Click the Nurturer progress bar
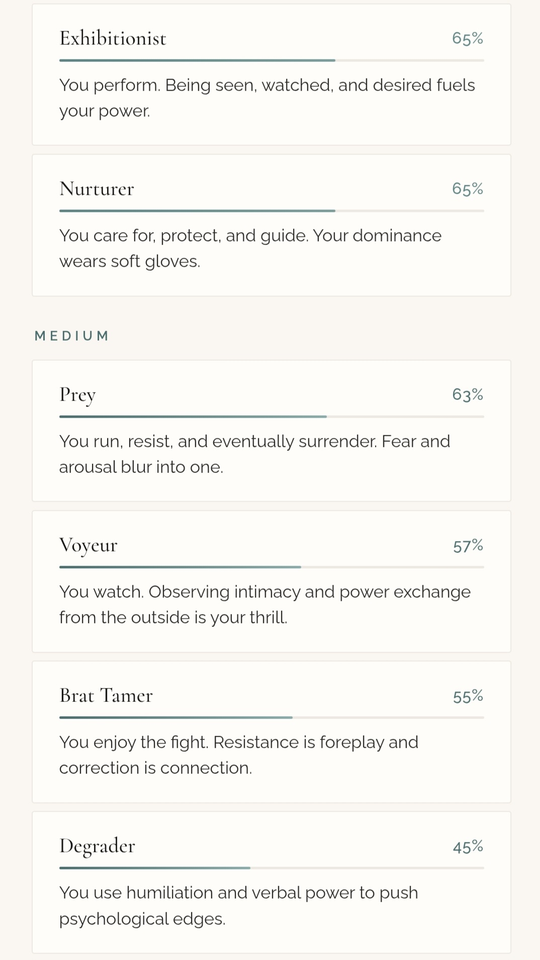 [x=272, y=211]
